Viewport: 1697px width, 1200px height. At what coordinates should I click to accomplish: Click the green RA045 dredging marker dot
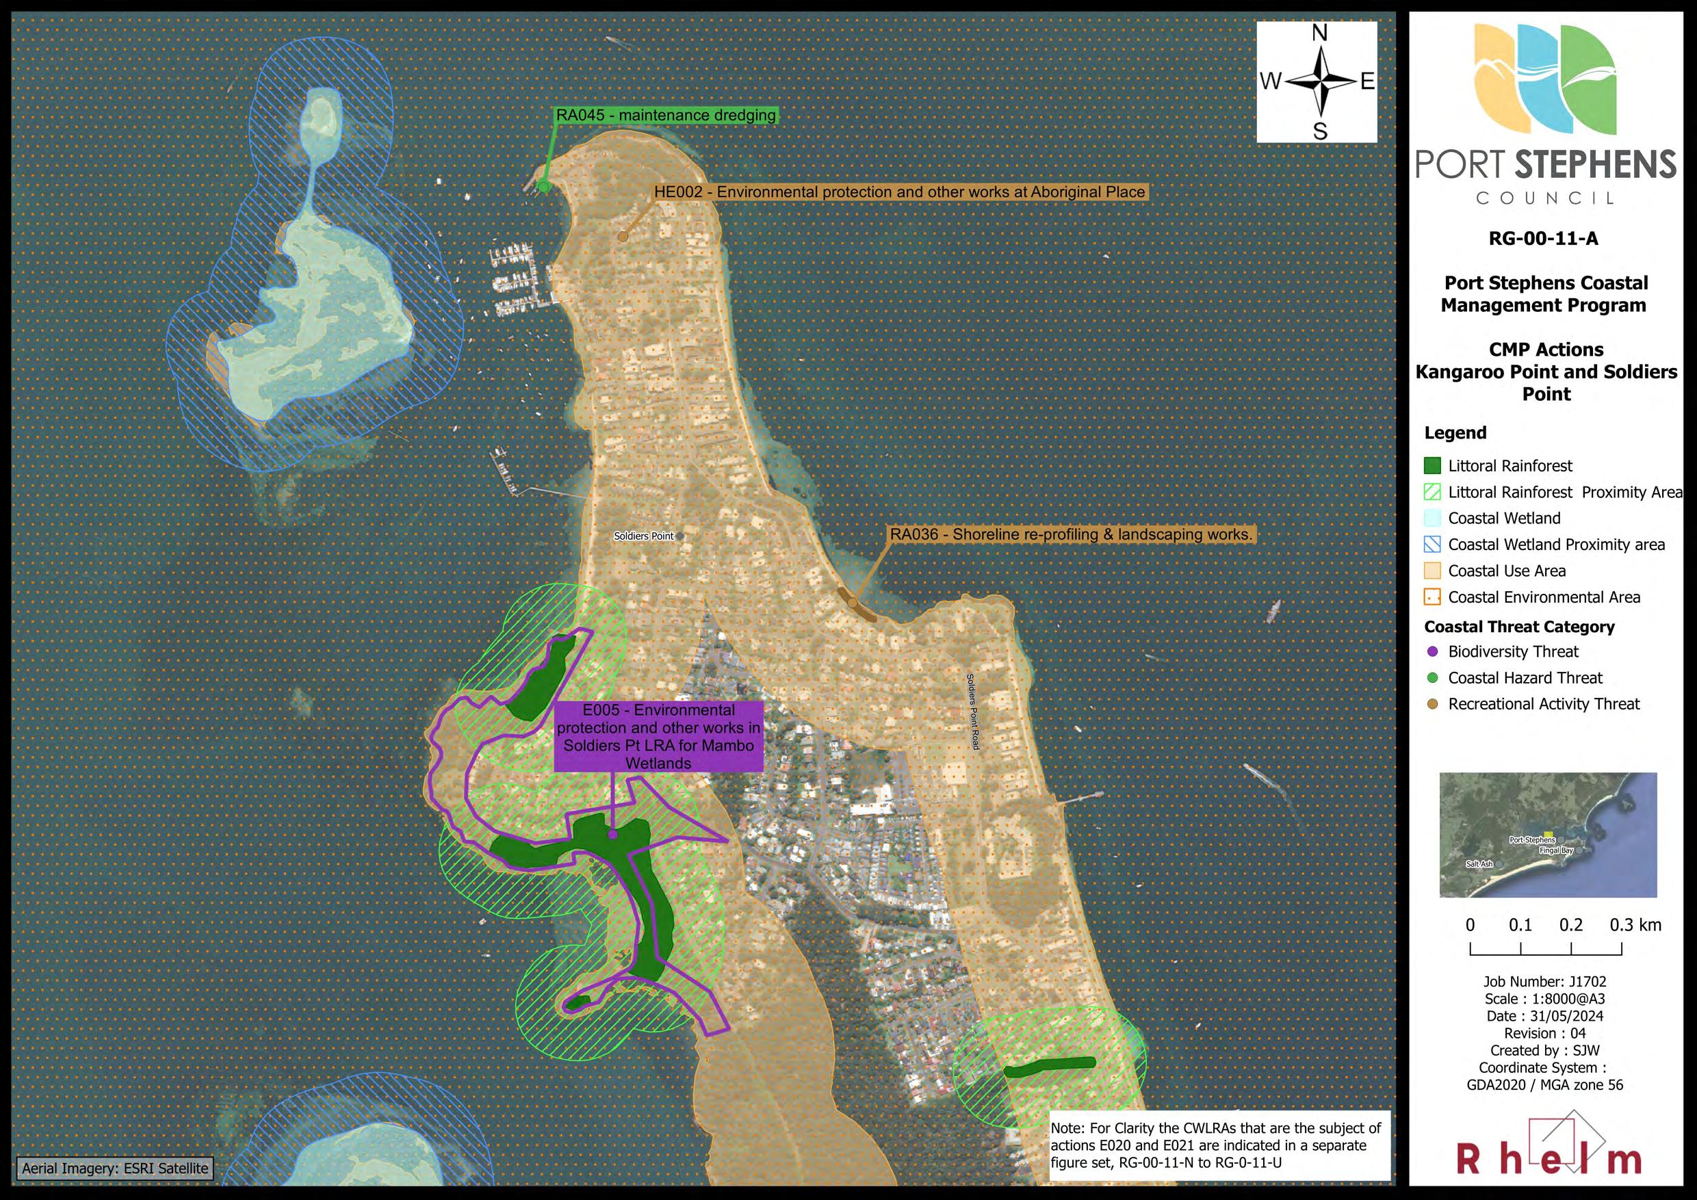[543, 187]
